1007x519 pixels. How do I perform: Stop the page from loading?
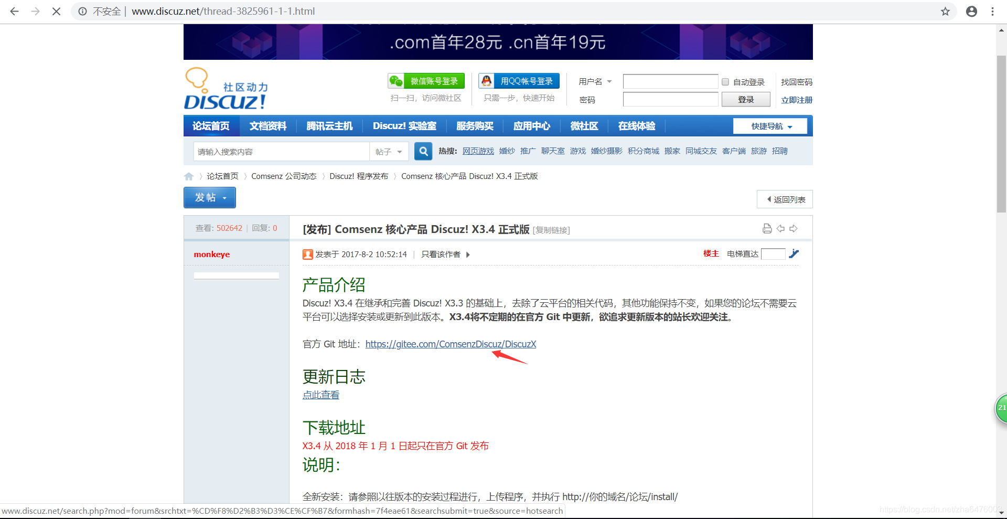56,11
